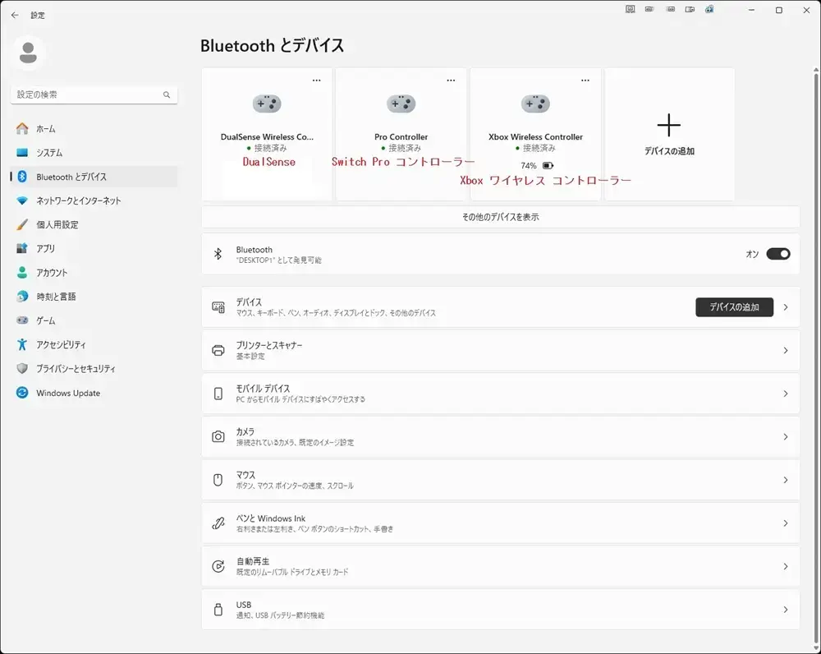
Task: Click the 設定の検索 search field
Action: pyautogui.click(x=94, y=94)
